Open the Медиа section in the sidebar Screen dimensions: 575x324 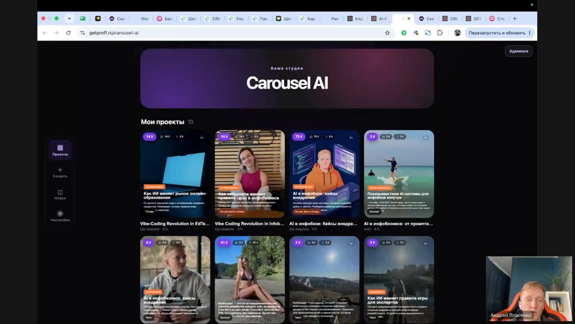[x=60, y=195]
